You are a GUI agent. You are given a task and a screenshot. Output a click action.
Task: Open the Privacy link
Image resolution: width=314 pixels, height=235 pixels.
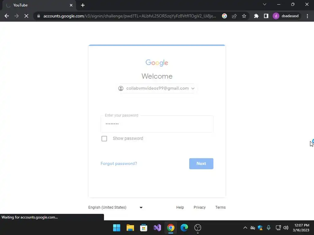(x=199, y=207)
